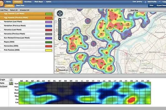
Task: Click the Add Filter button
Action: click(4, 10)
